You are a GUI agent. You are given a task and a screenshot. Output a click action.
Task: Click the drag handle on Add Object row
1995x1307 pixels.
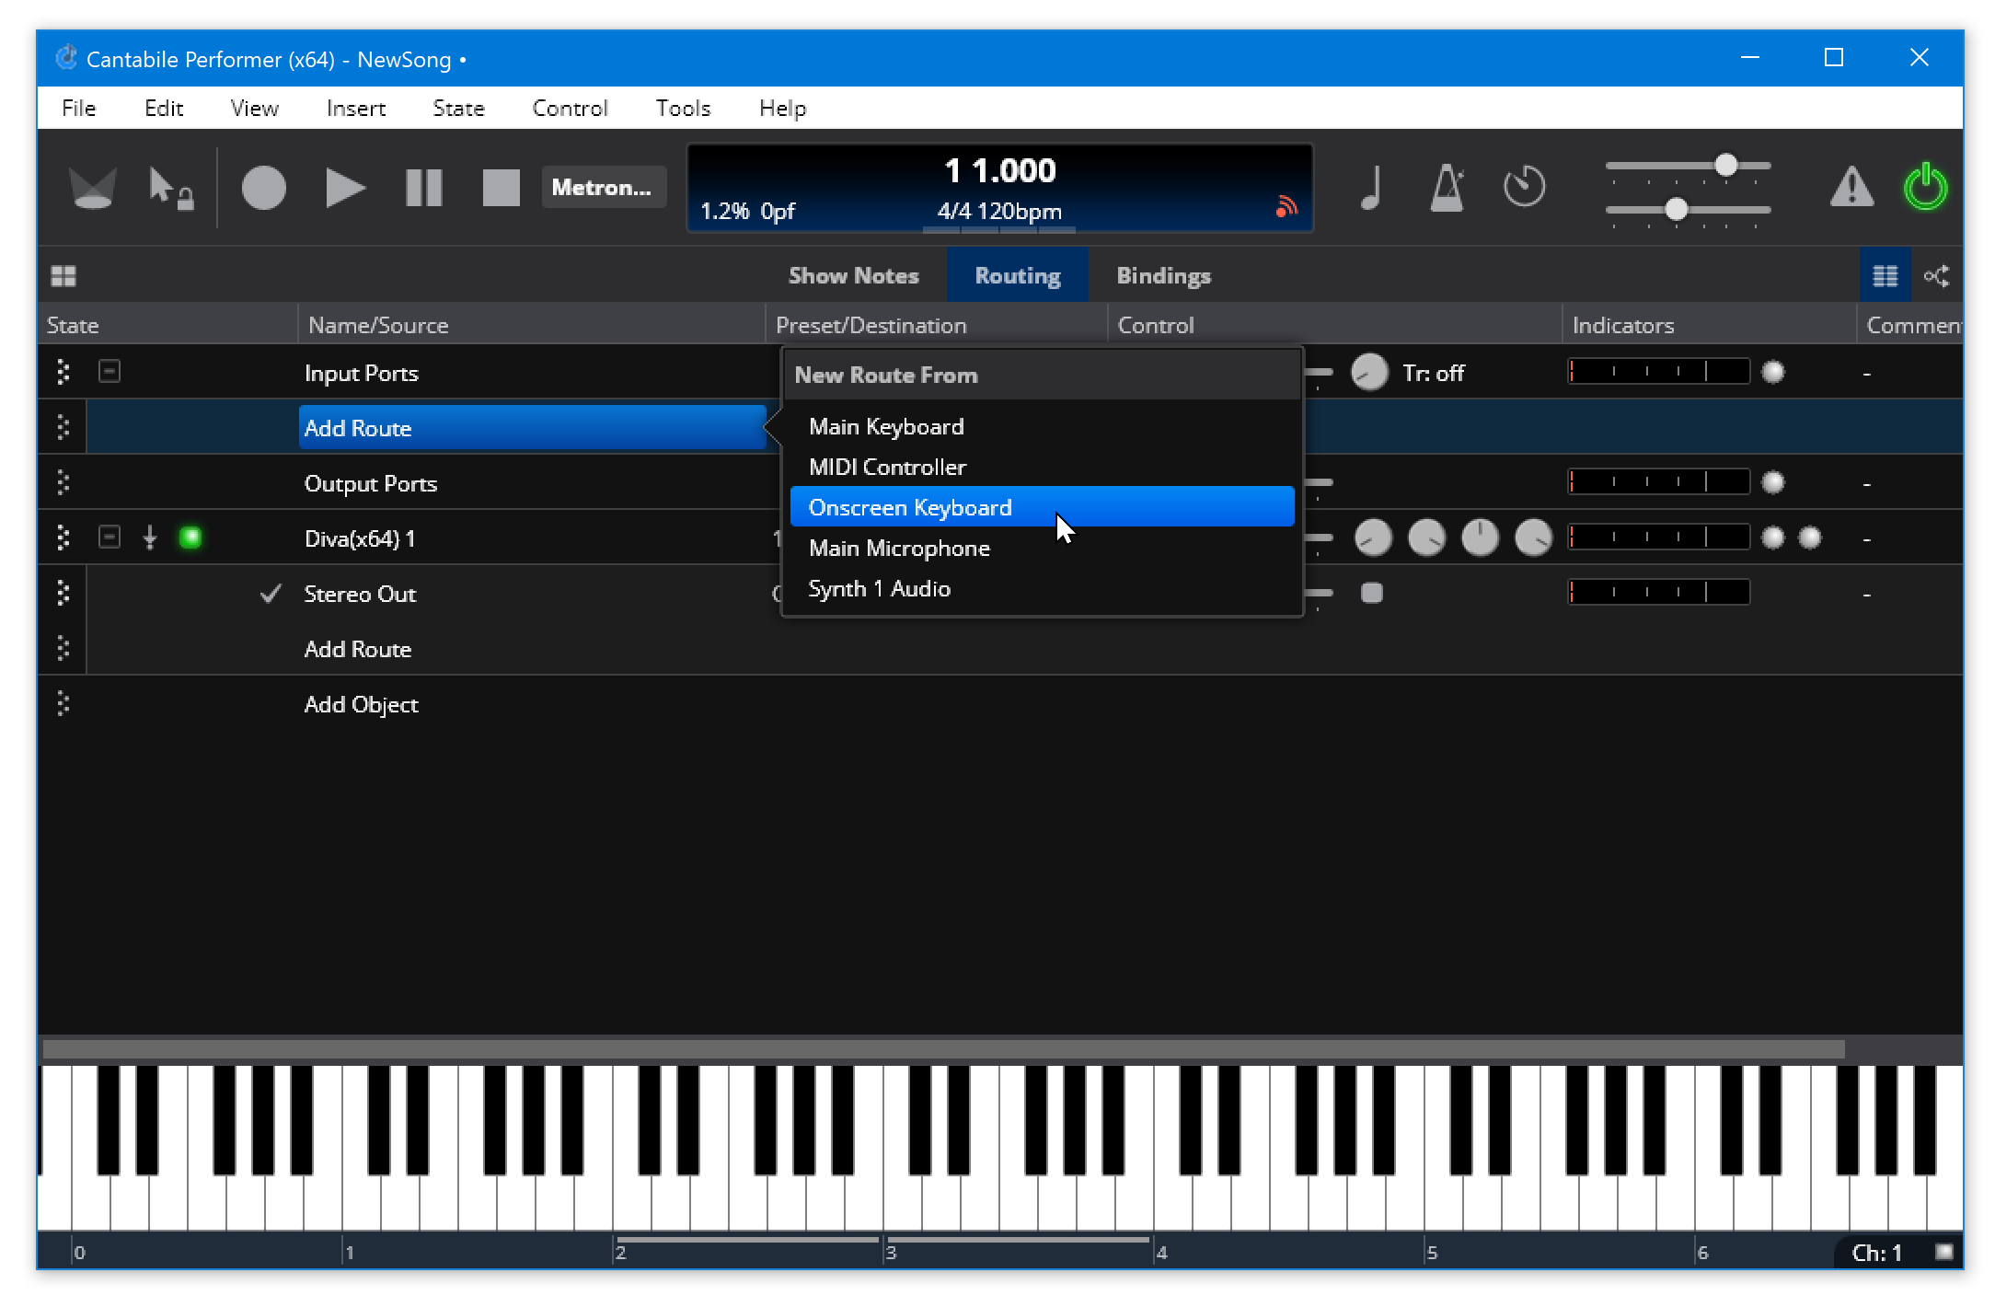63,703
